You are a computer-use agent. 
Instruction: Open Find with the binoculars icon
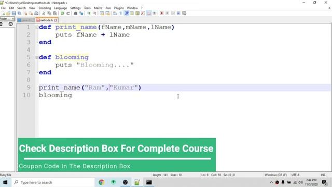75,13
